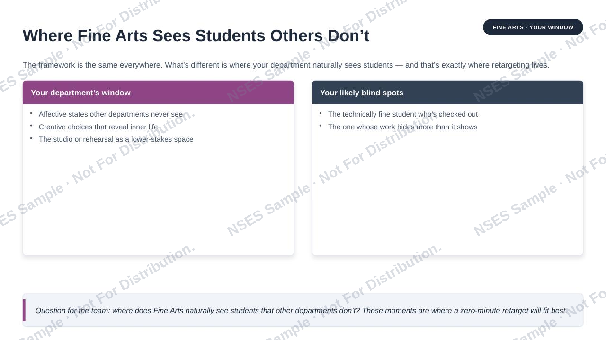Click bullet 'Affective states other departments never see'
The height and width of the screenshot is (340, 606).
111,114
